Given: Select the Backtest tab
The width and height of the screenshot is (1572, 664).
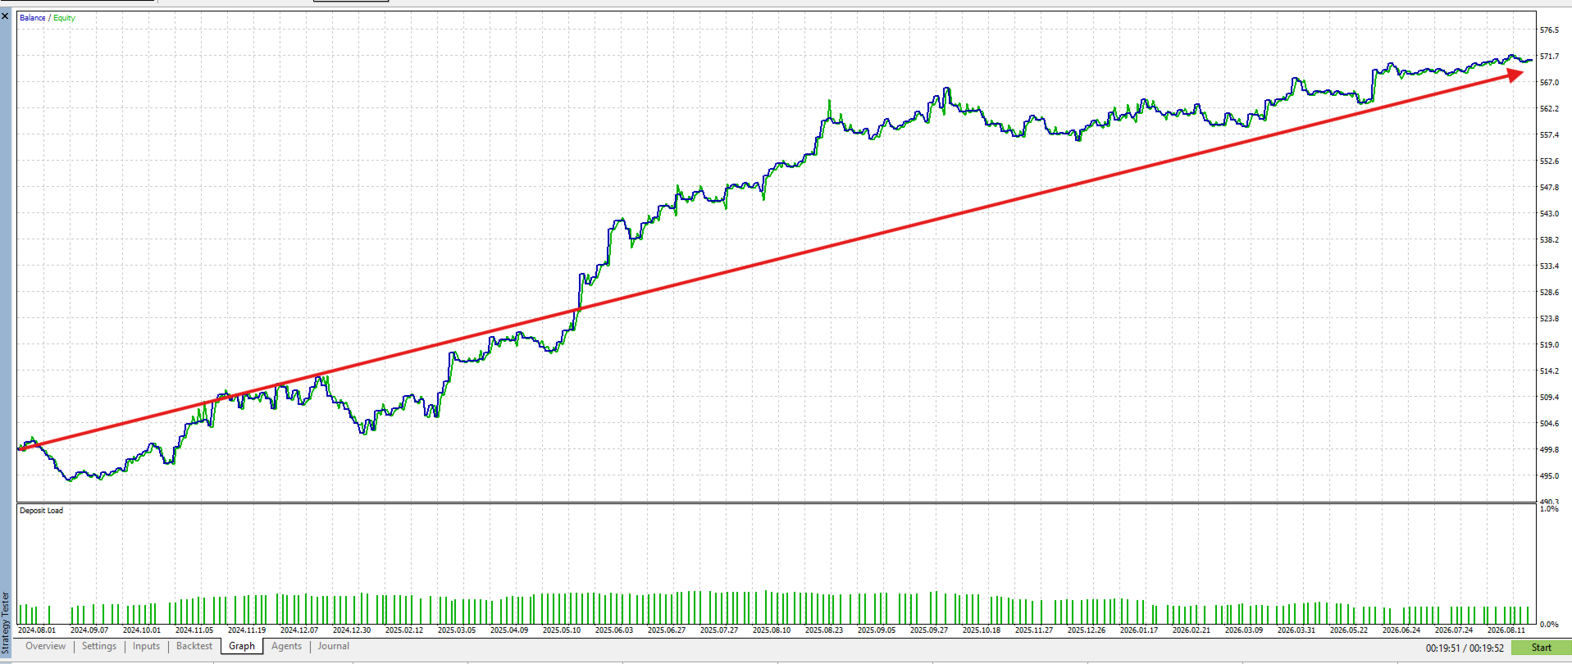Looking at the screenshot, I should click(x=194, y=646).
